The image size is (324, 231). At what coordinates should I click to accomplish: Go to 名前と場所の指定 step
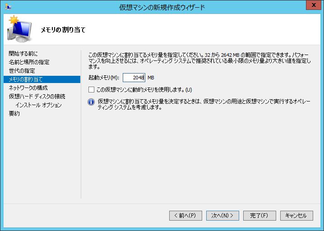click(29, 62)
